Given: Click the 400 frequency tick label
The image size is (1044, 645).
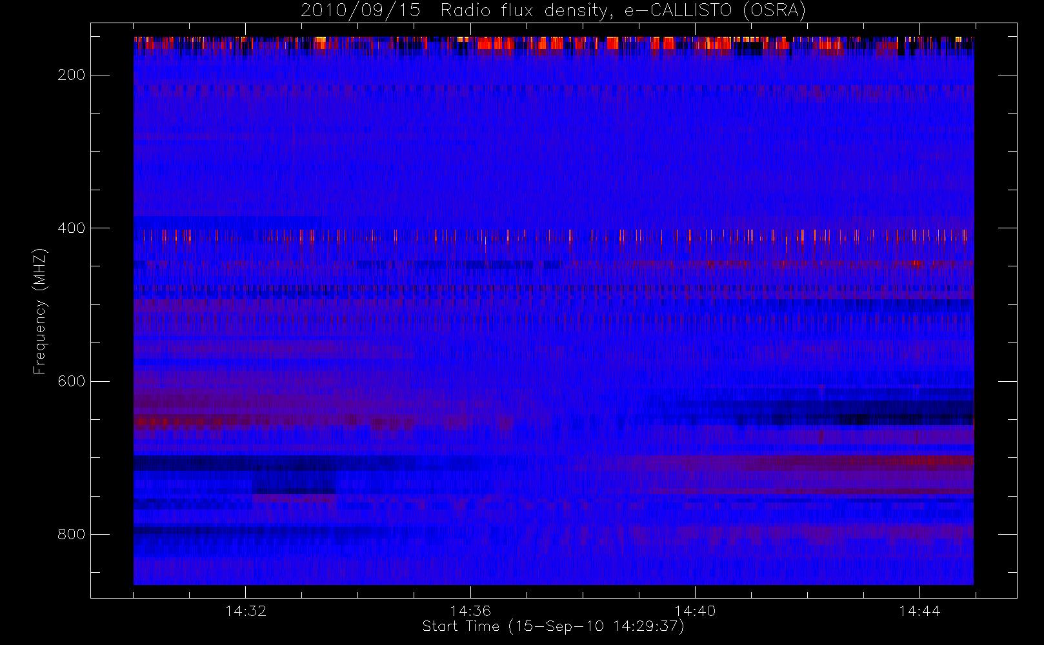Looking at the screenshot, I should tap(71, 228).
